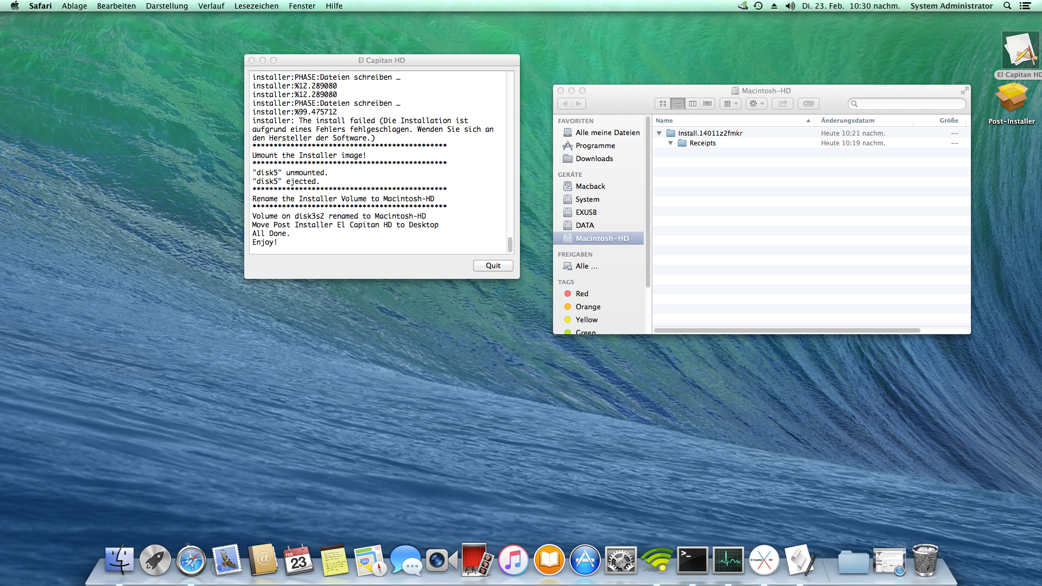Select Downloads in Finder sidebar
The width and height of the screenshot is (1042, 586).
594,158
